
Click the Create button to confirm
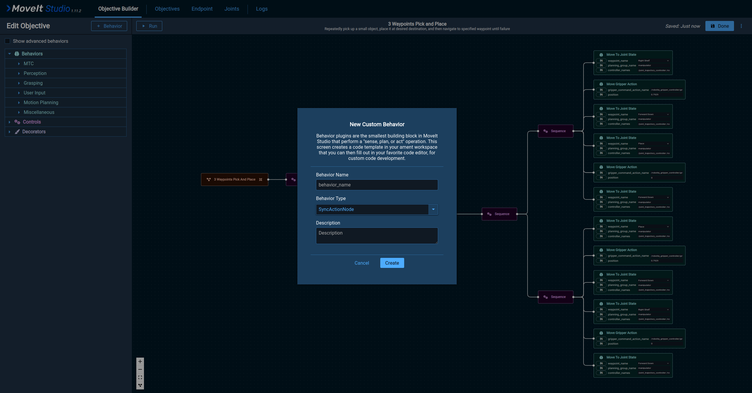[392, 263]
